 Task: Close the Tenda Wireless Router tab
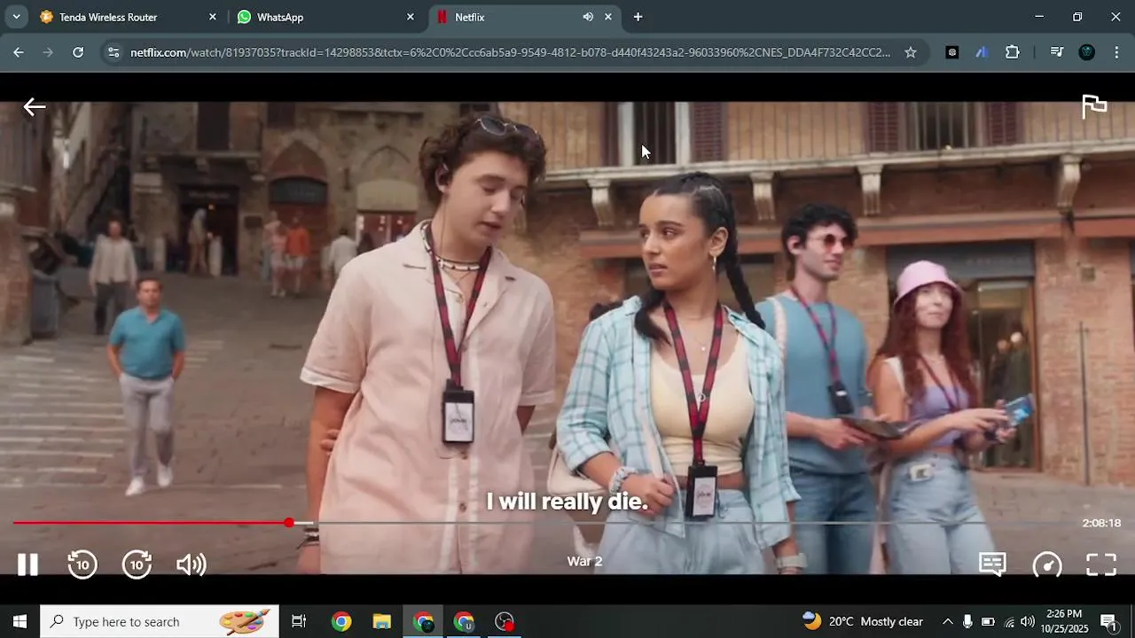(213, 17)
